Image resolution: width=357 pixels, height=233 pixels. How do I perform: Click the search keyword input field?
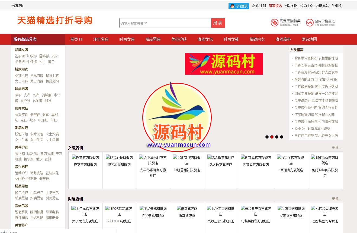165,23
